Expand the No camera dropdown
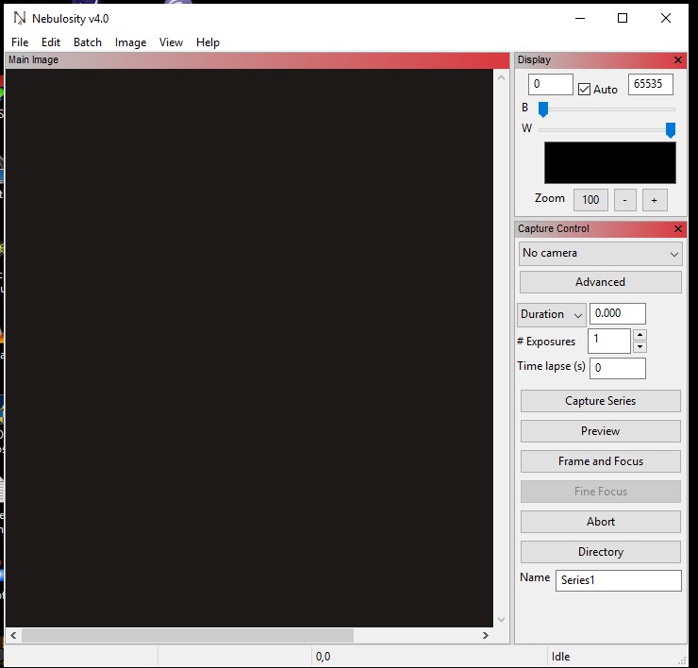 tap(600, 254)
